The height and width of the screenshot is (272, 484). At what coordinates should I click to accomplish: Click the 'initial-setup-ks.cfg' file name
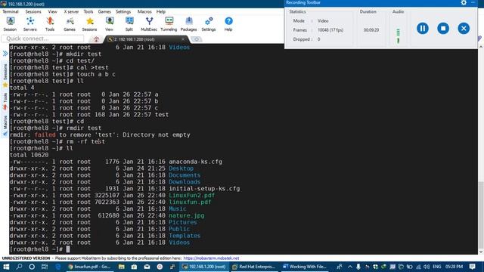coord(204,188)
